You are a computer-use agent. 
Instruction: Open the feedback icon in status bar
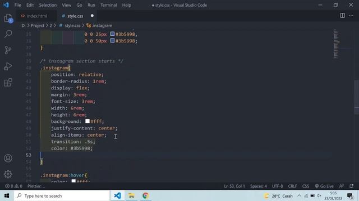tap(342, 186)
